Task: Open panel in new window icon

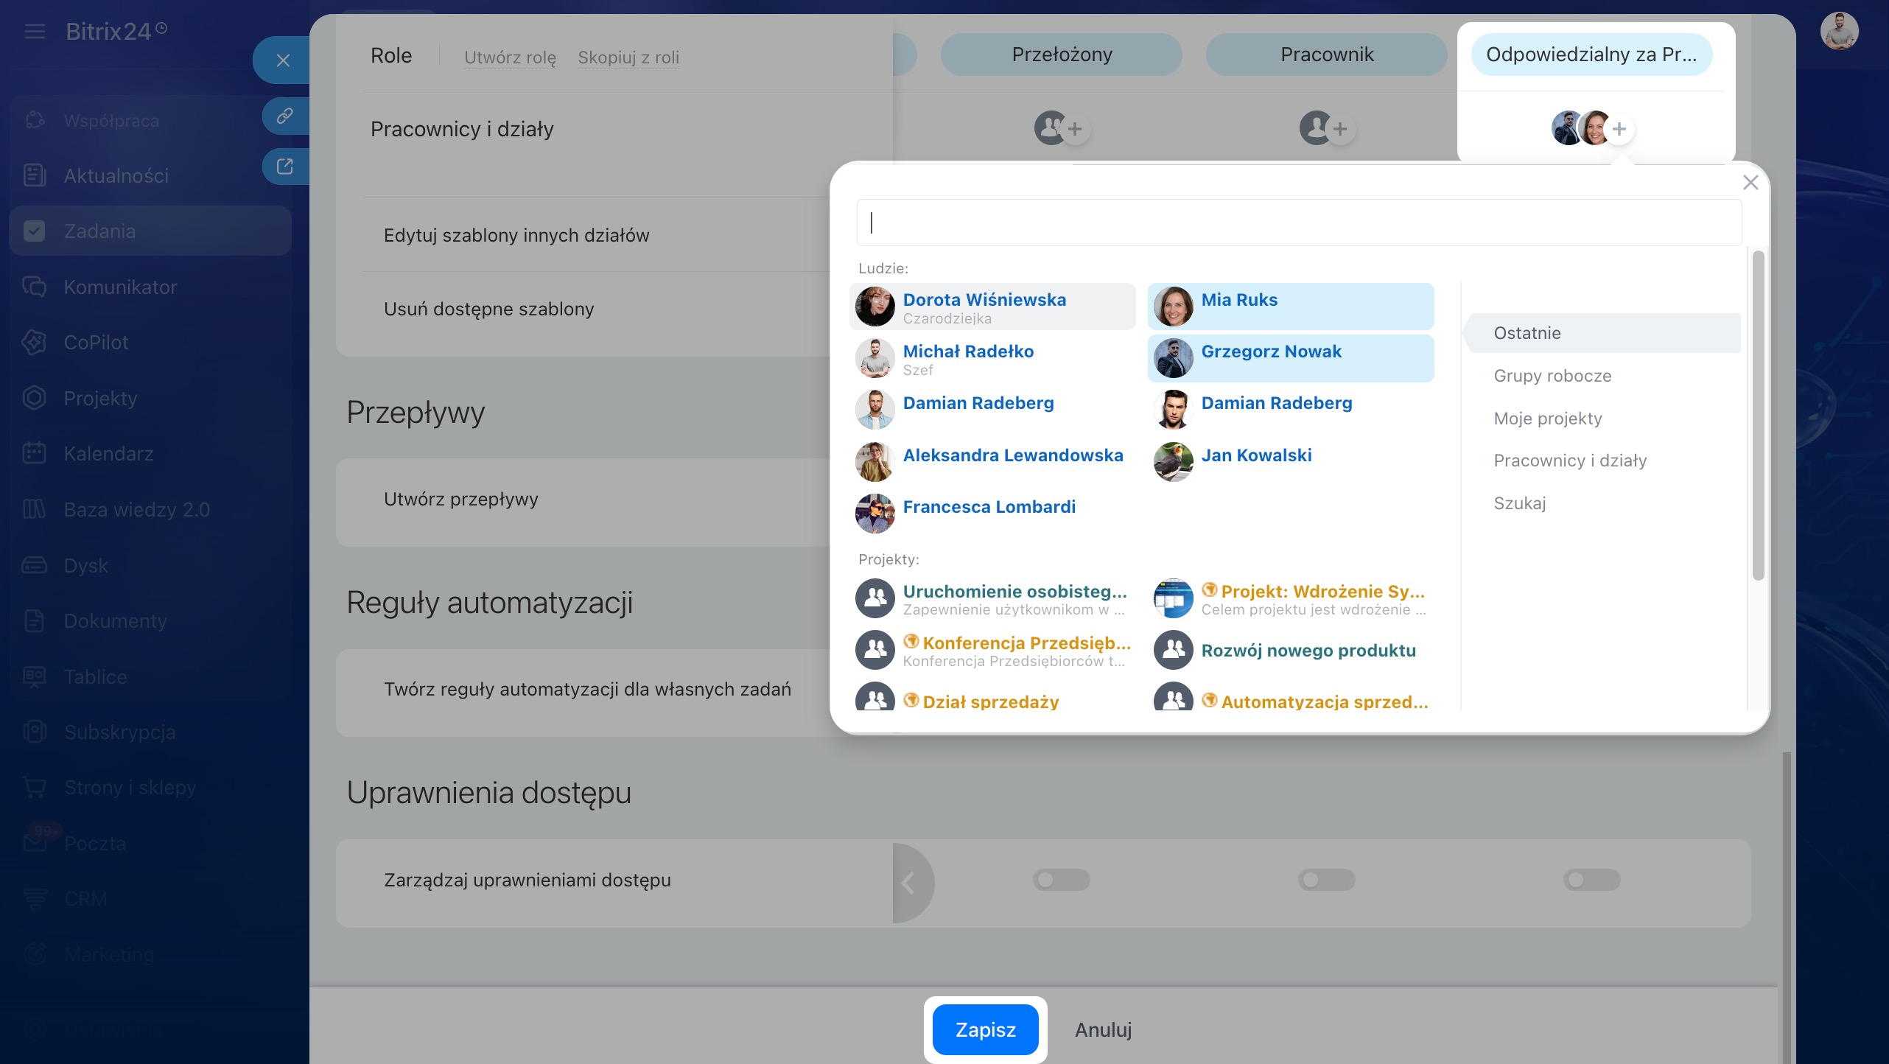Action: point(285,166)
